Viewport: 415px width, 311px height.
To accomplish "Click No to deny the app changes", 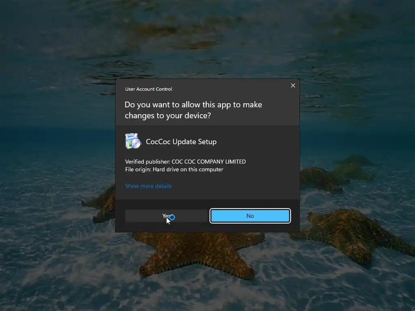I will pyautogui.click(x=250, y=216).
